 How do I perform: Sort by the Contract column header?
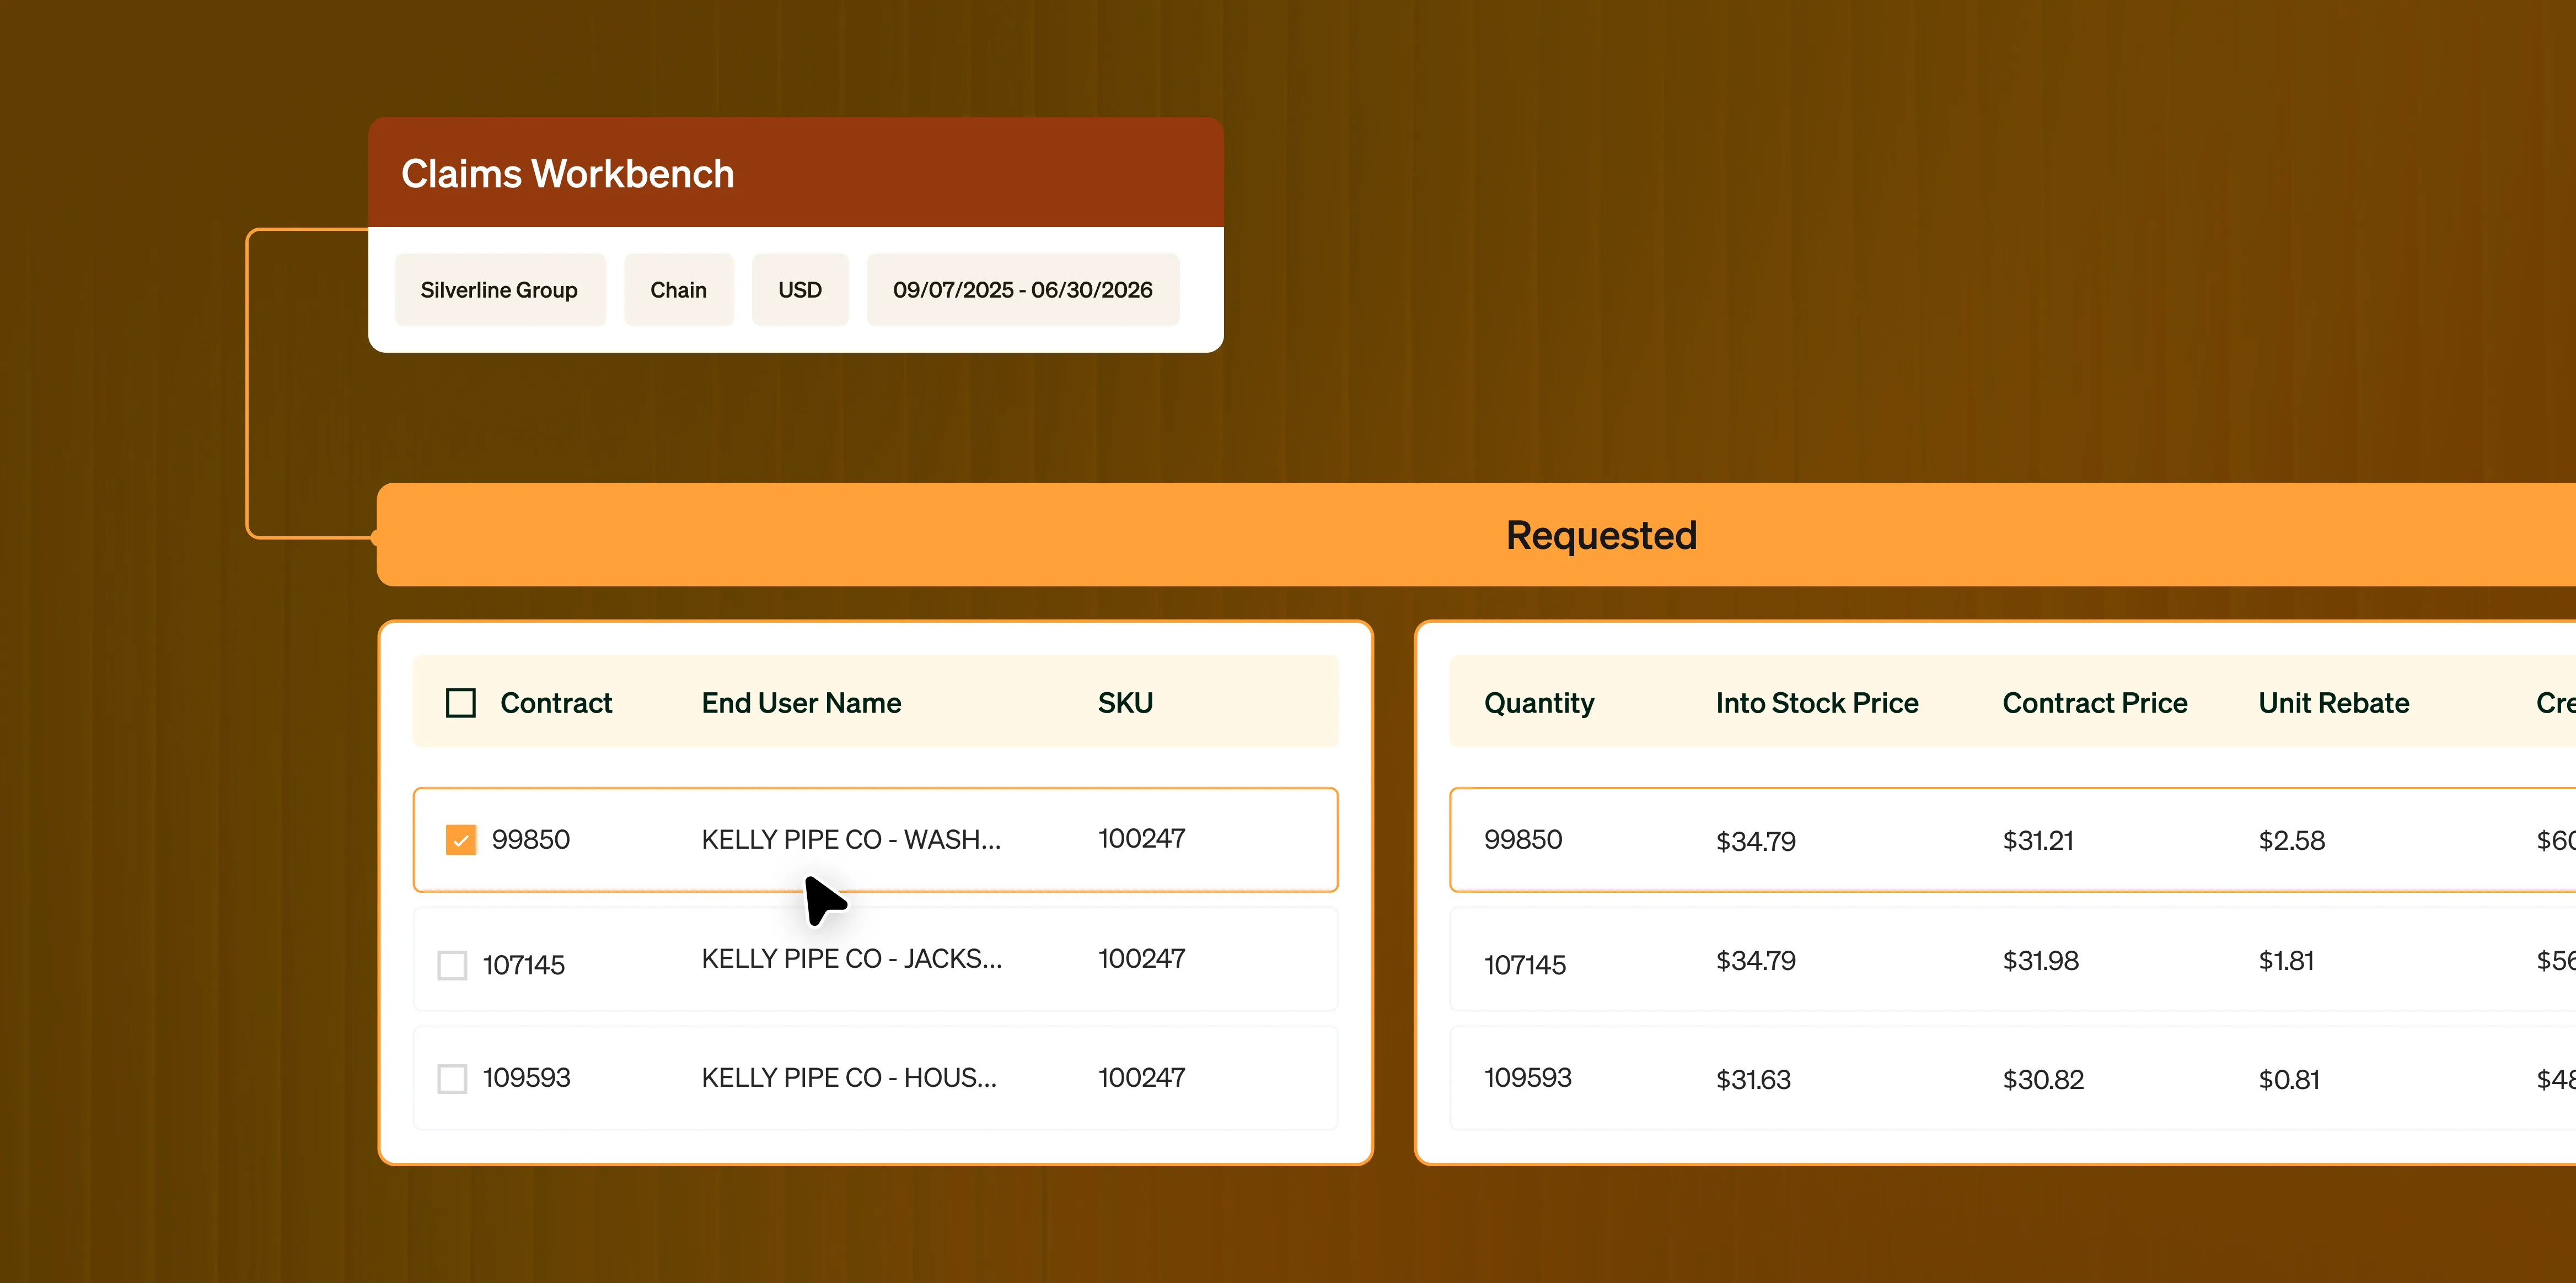[556, 703]
